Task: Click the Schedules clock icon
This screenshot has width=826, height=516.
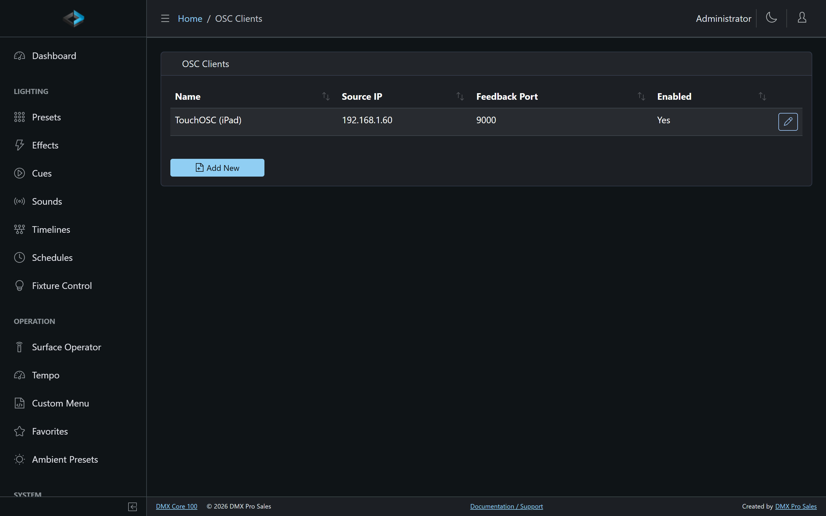Action: pyautogui.click(x=20, y=258)
